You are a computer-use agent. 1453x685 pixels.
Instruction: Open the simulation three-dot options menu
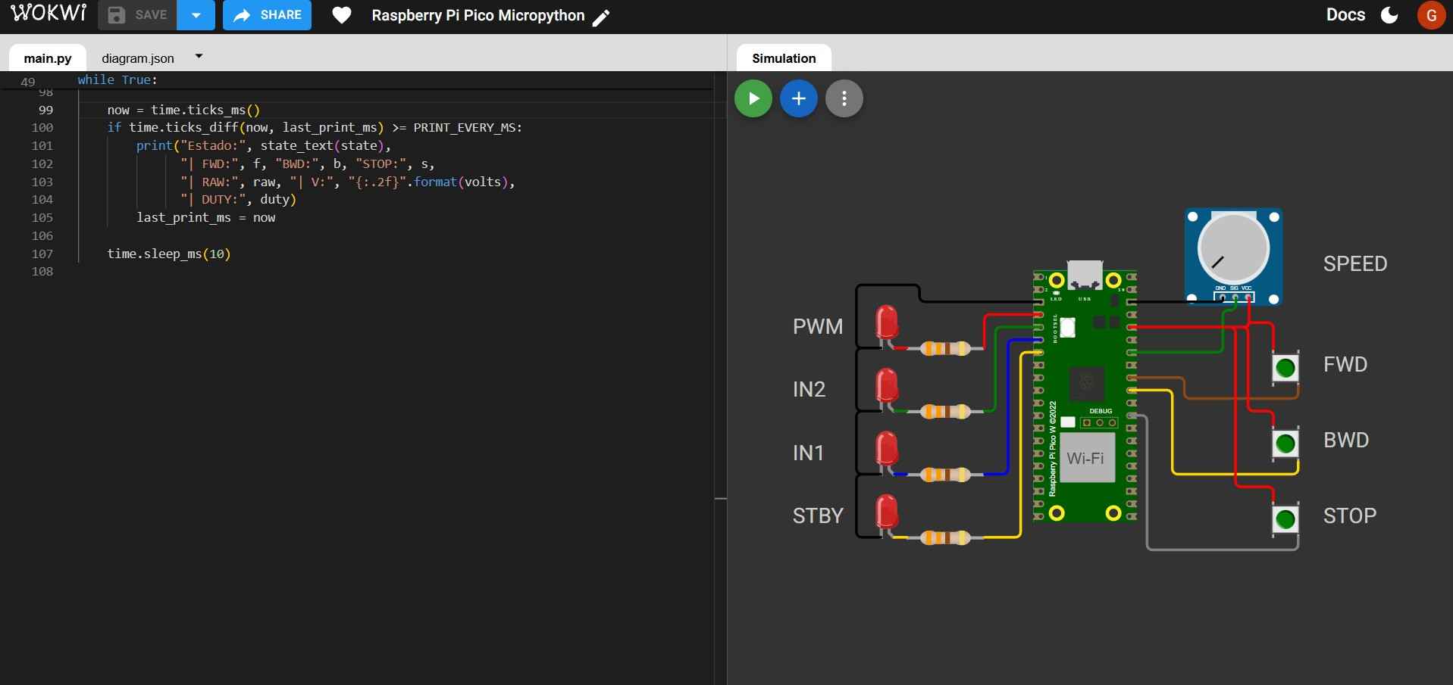click(x=844, y=98)
